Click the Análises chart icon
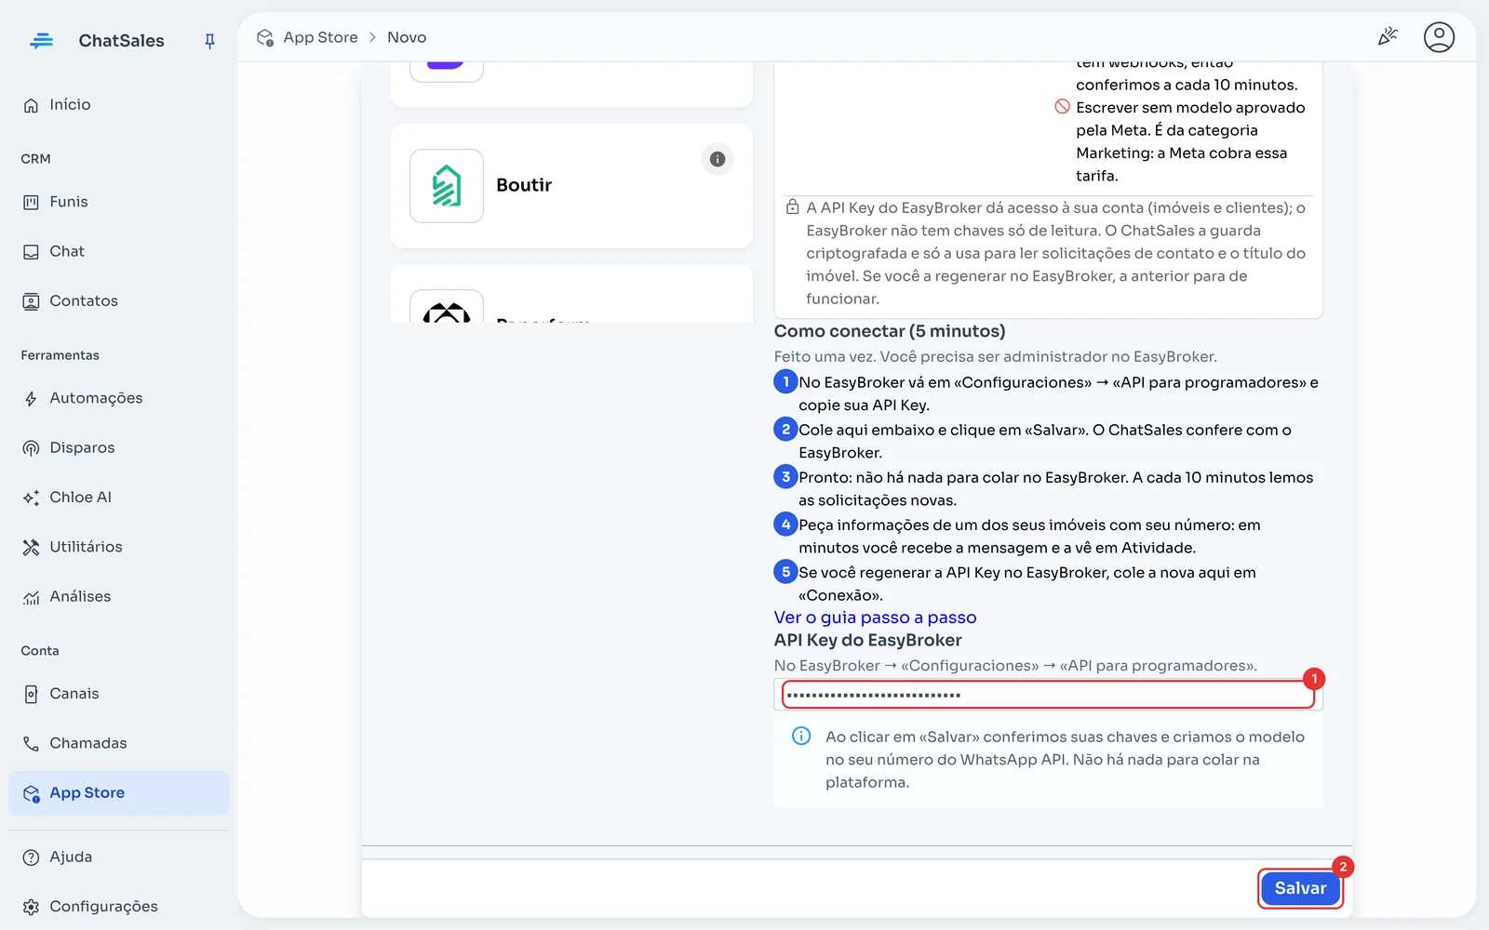 (31, 597)
